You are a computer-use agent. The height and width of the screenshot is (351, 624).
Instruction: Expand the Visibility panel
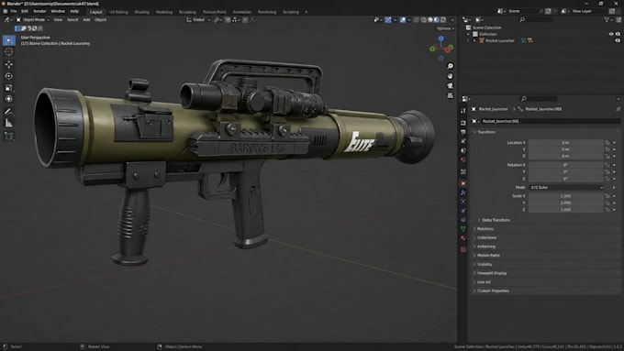(485, 264)
